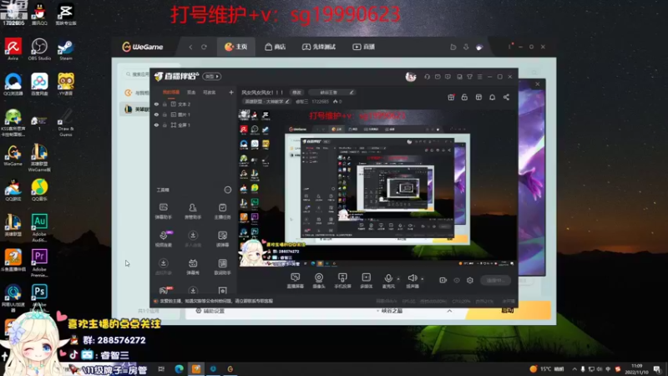
Task: Hide the 文本 2 source layer
Action: (x=156, y=104)
